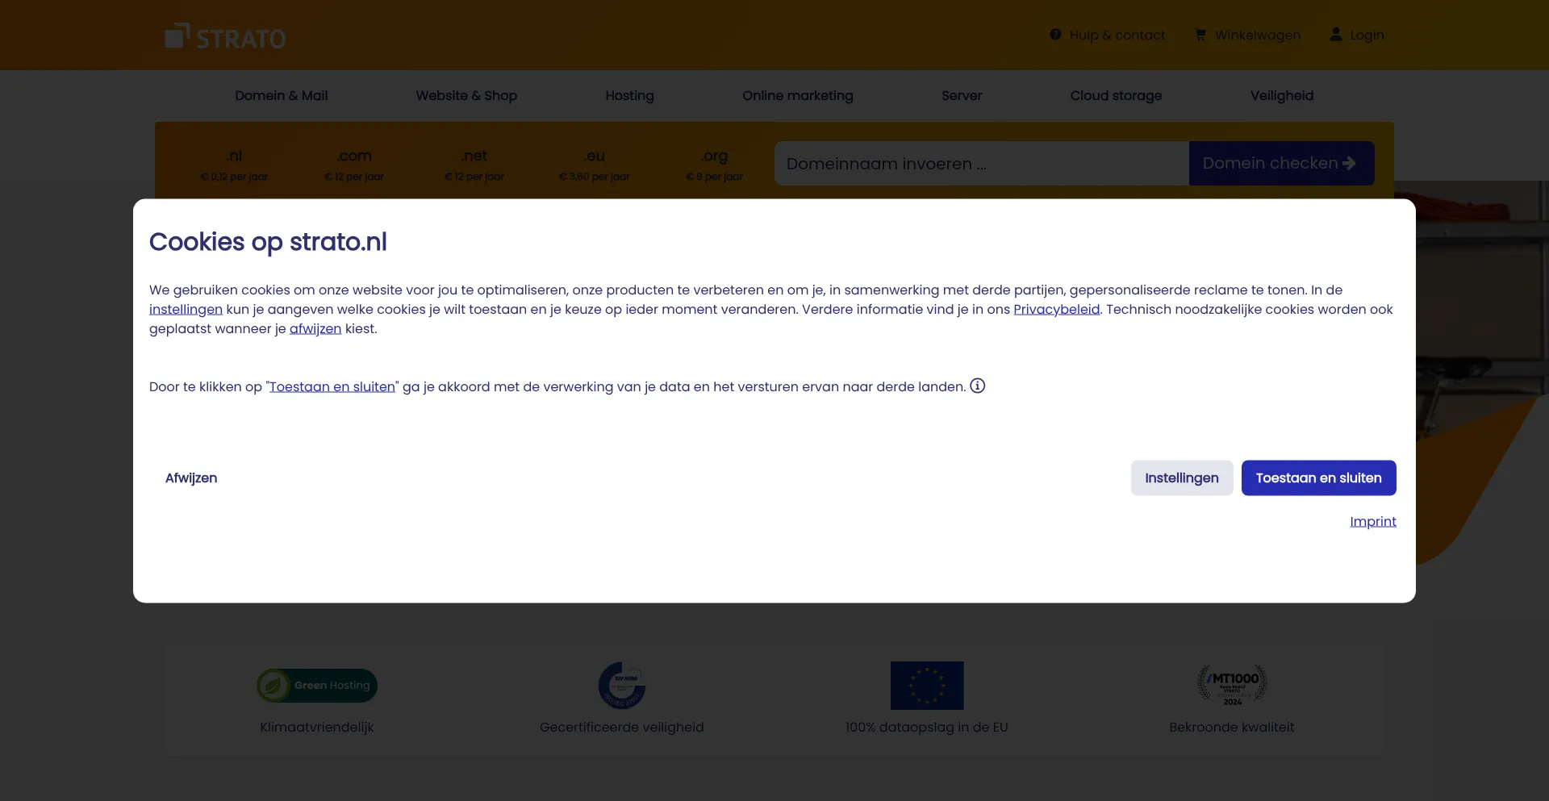Viewport: 1549px width, 801px height.
Task: Click the MT1000 award badge
Action: coord(1232,685)
